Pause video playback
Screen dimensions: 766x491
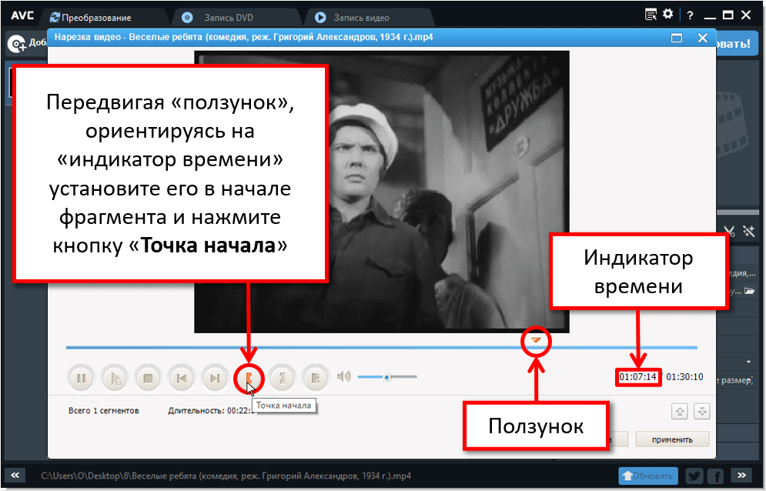[81, 378]
